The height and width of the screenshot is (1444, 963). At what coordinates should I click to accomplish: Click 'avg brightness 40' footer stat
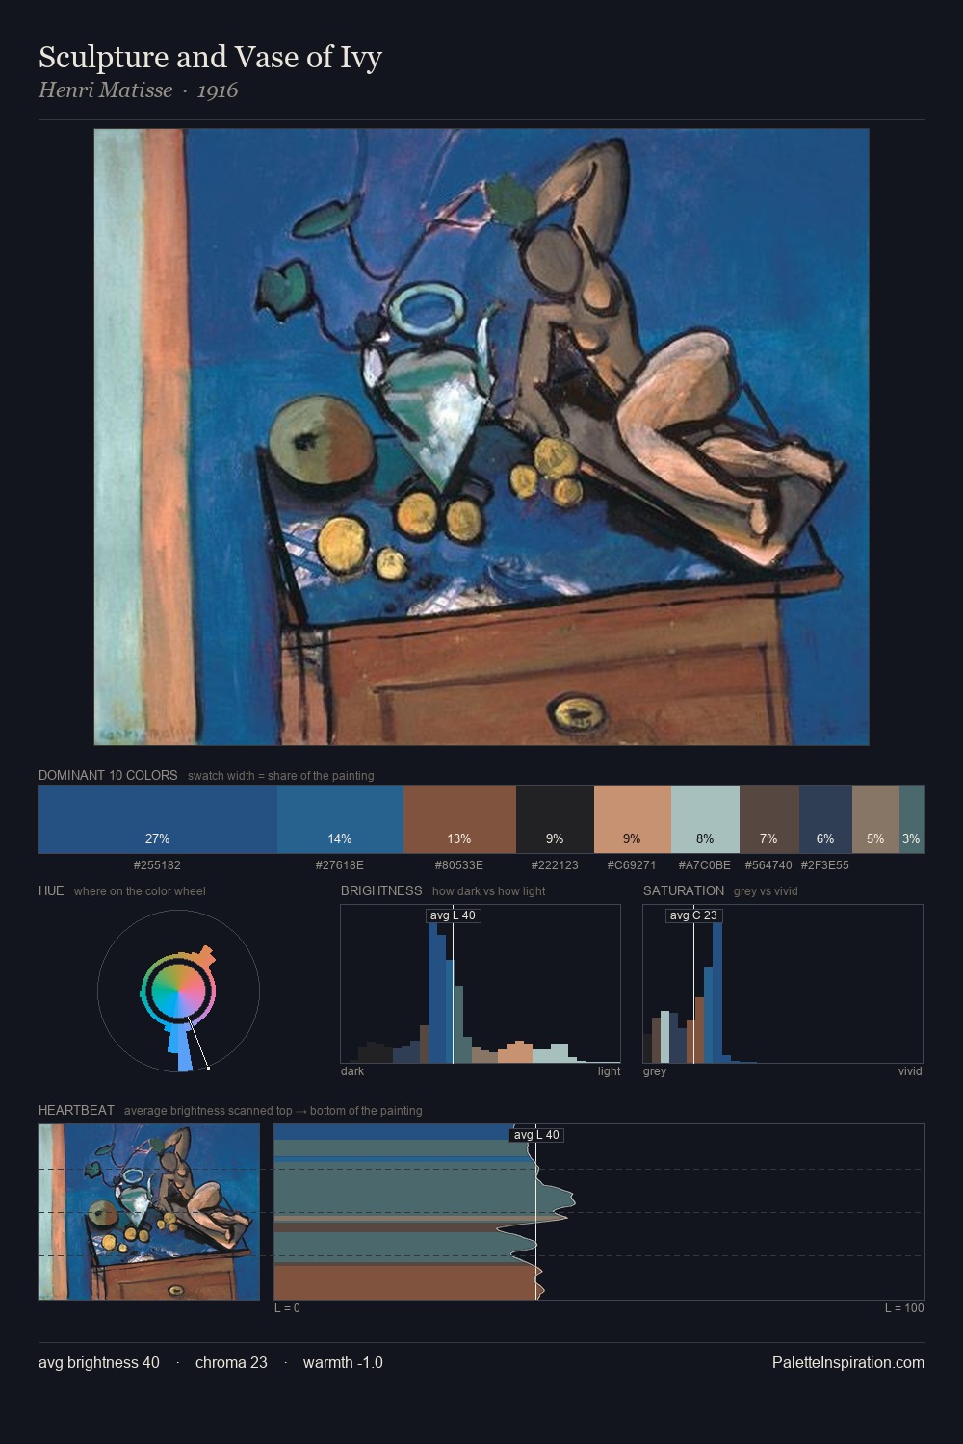point(99,1363)
